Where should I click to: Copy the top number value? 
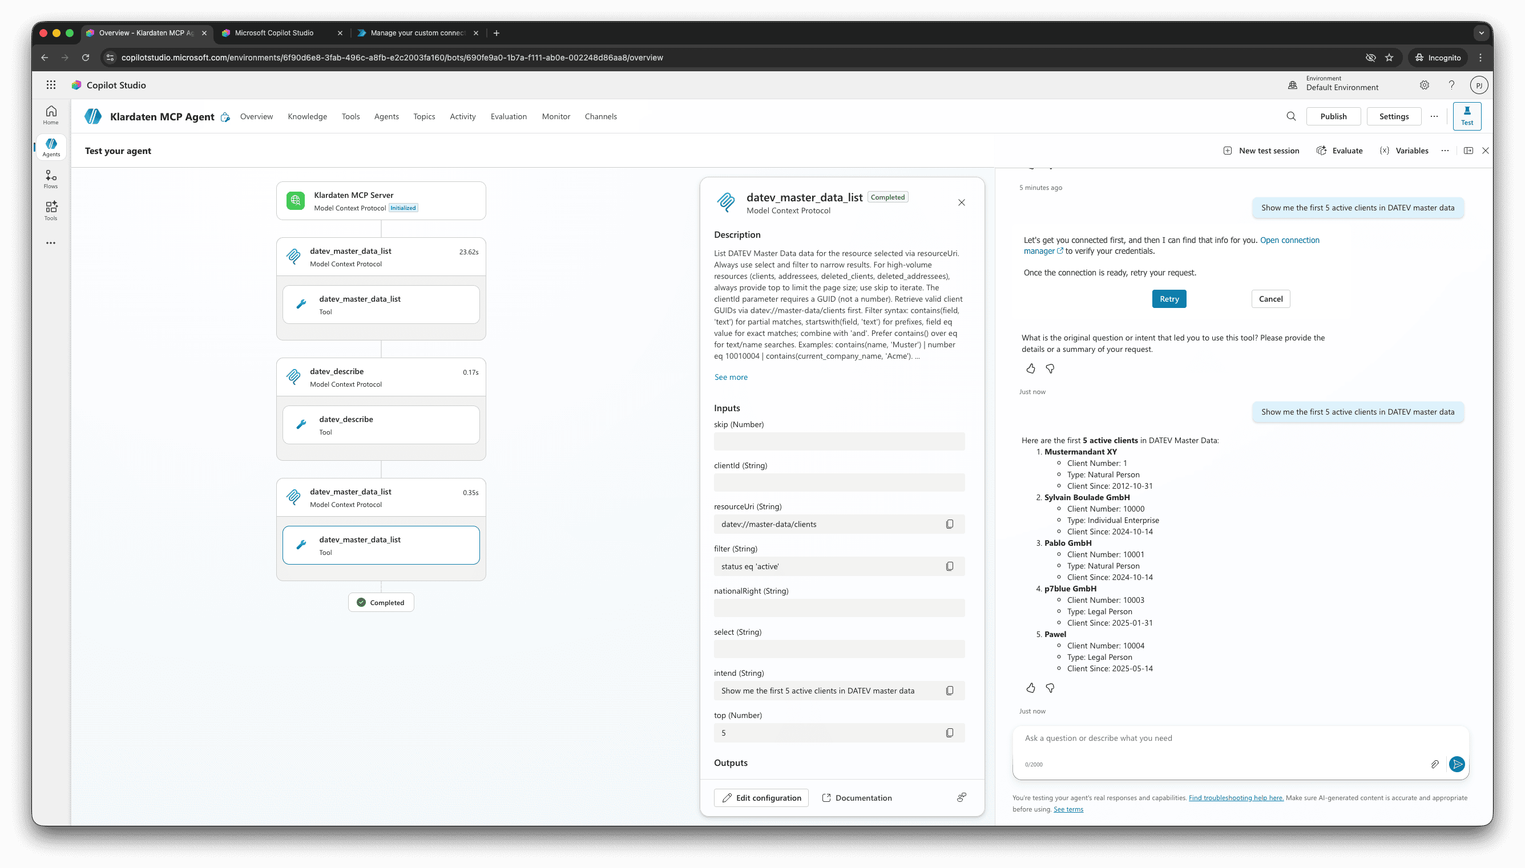click(x=950, y=733)
